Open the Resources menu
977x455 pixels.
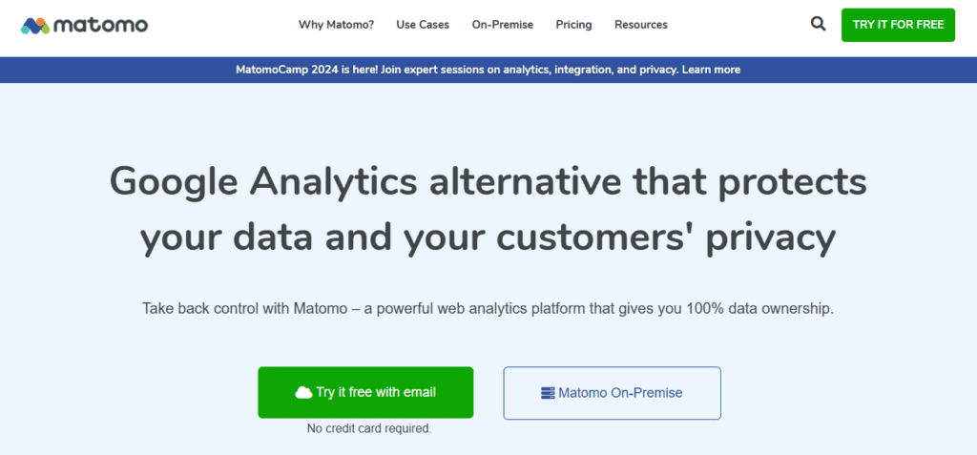(641, 25)
